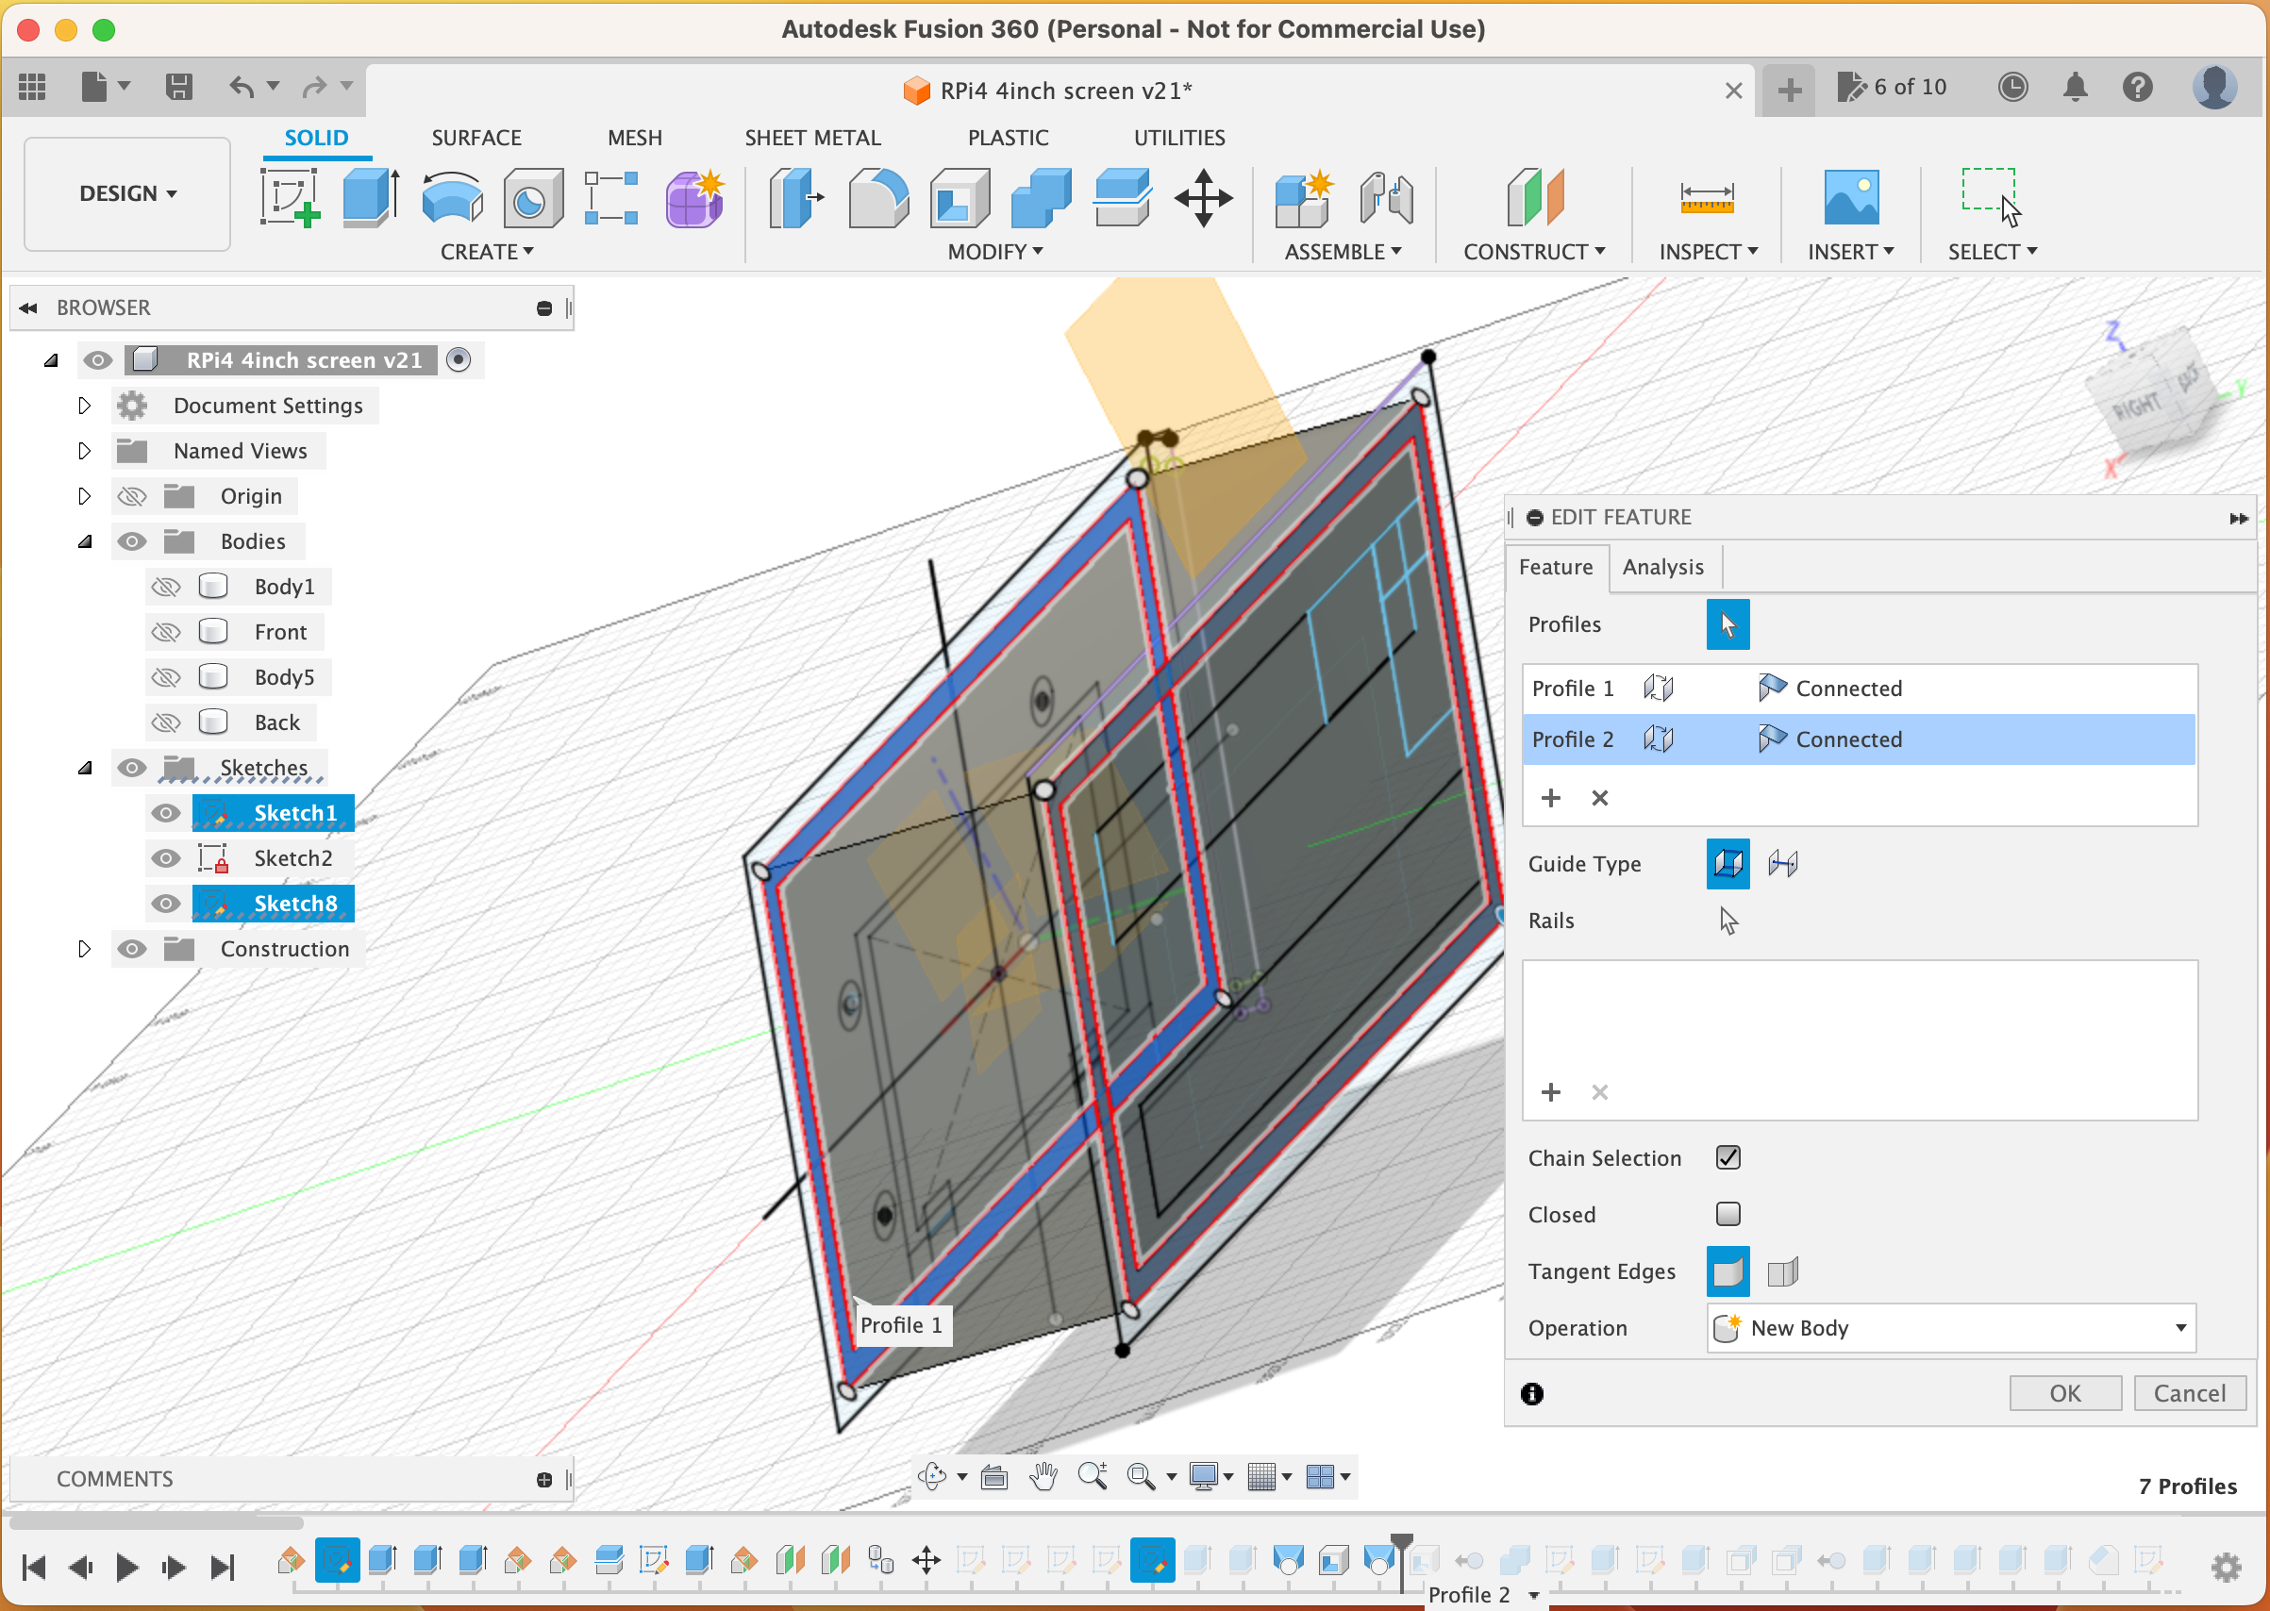Add a profile with the plus button
This screenshot has height=1611, width=2270.
coord(1551,798)
